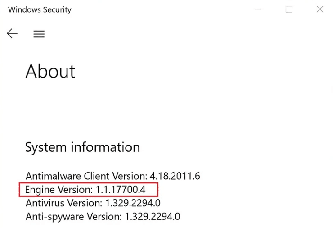333x228 pixels.
Task: Click the Engine Version label text
Action: click(x=59, y=190)
